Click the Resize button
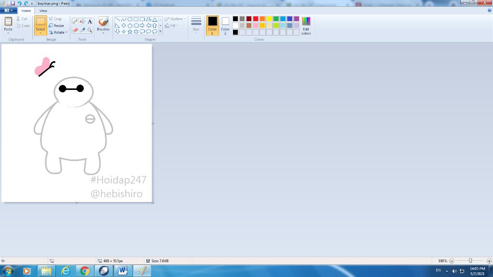This screenshot has height=277, width=493. pos(57,25)
